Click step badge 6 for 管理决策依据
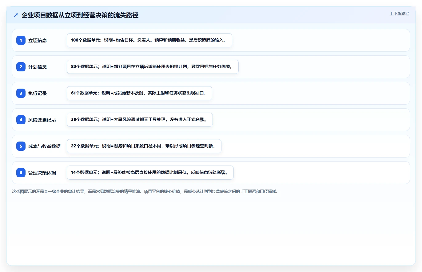 click(21, 173)
